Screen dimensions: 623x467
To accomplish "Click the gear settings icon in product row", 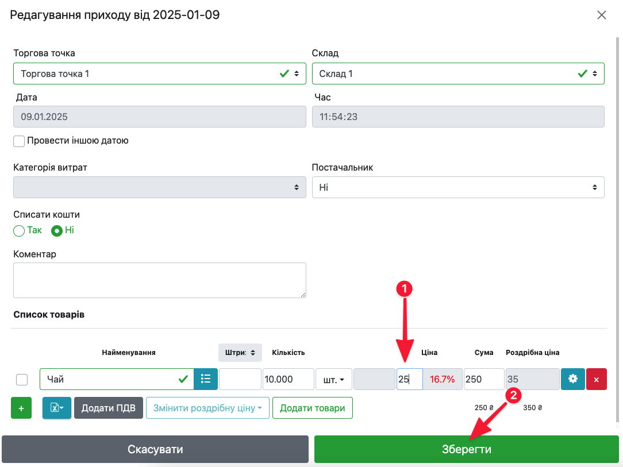I will tap(572, 379).
